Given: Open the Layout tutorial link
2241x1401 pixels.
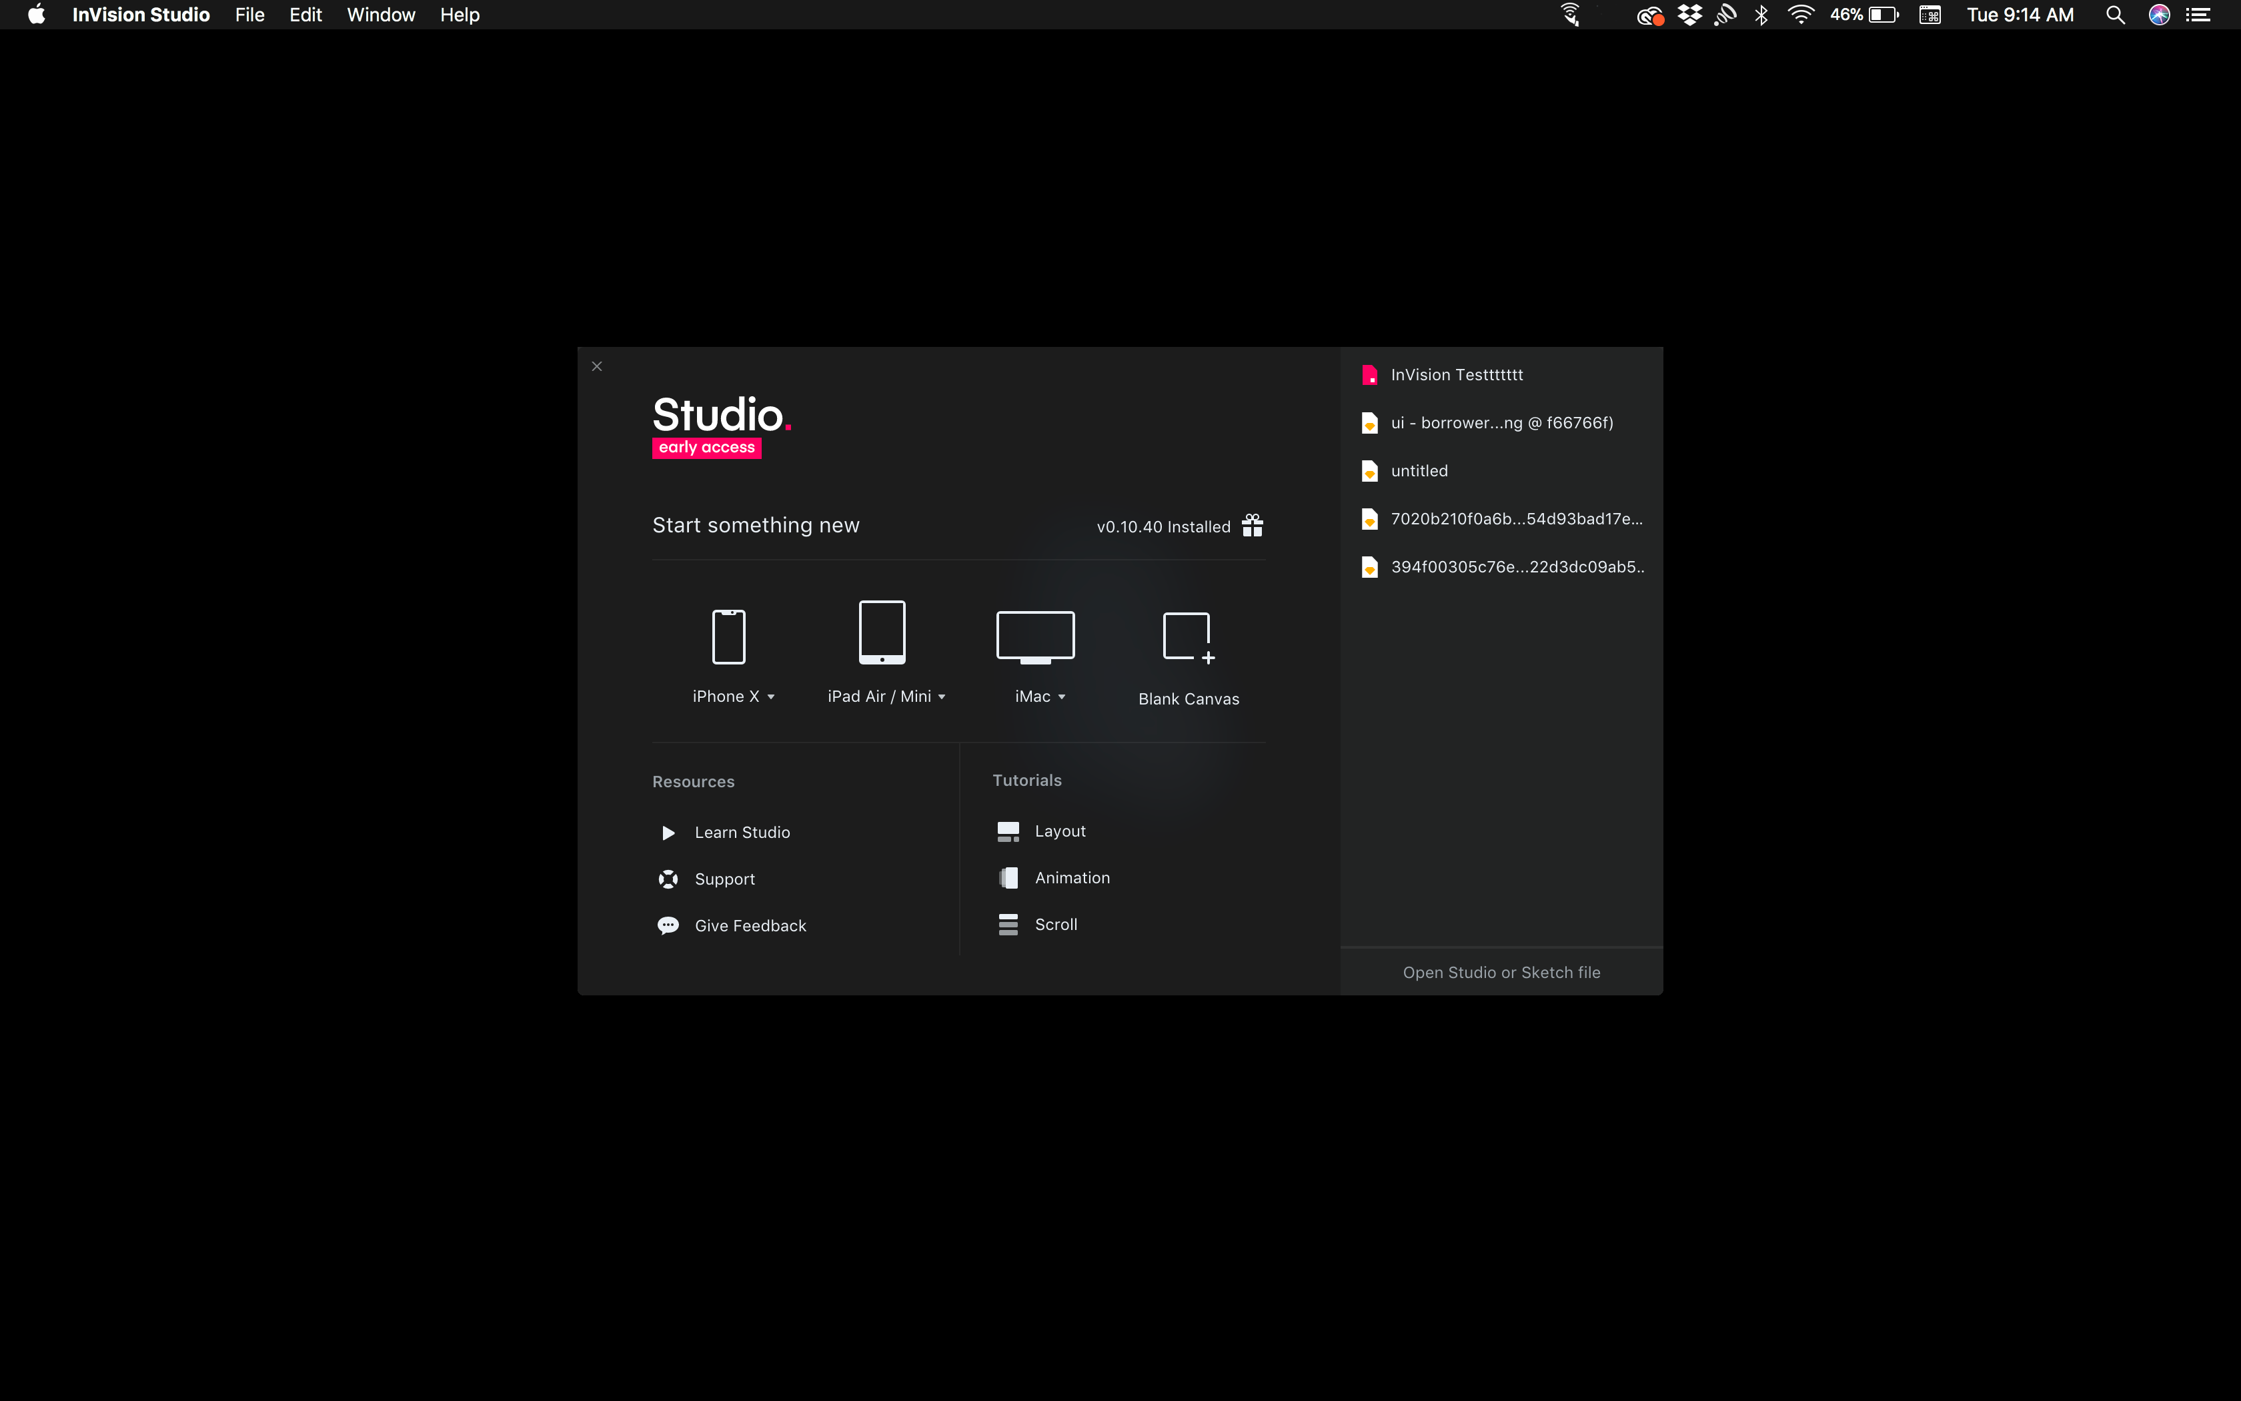Looking at the screenshot, I should tap(1060, 831).
